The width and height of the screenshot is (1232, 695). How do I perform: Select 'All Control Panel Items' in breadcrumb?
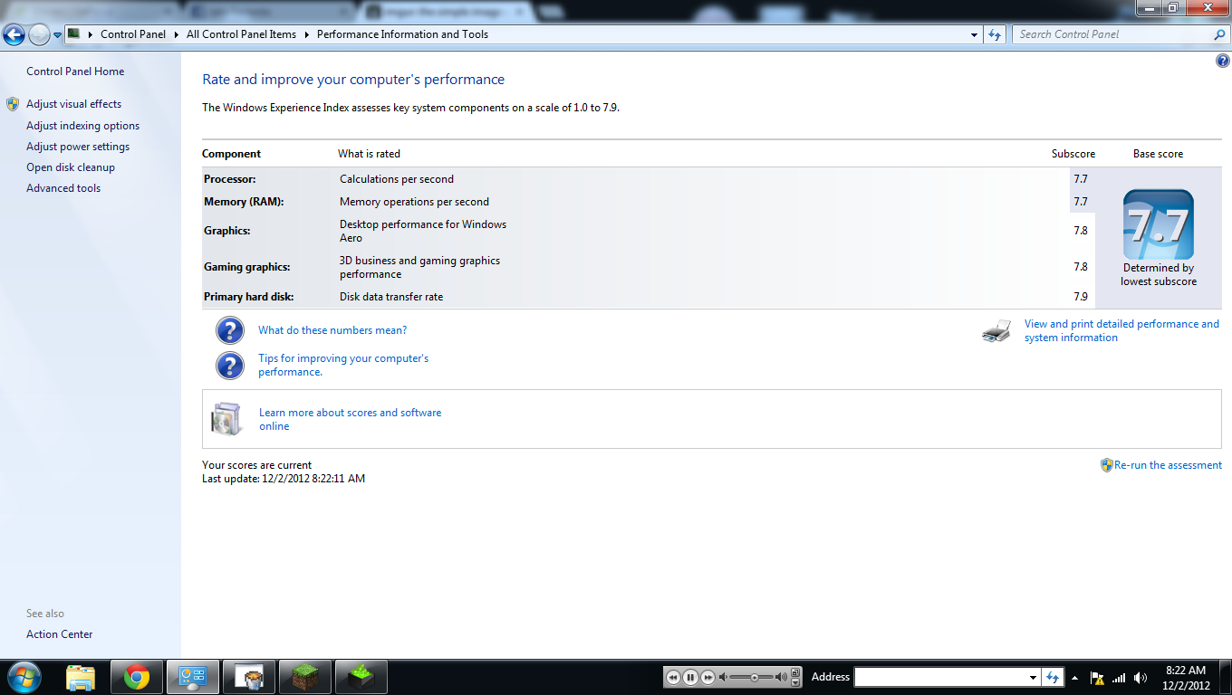[241, 34]
